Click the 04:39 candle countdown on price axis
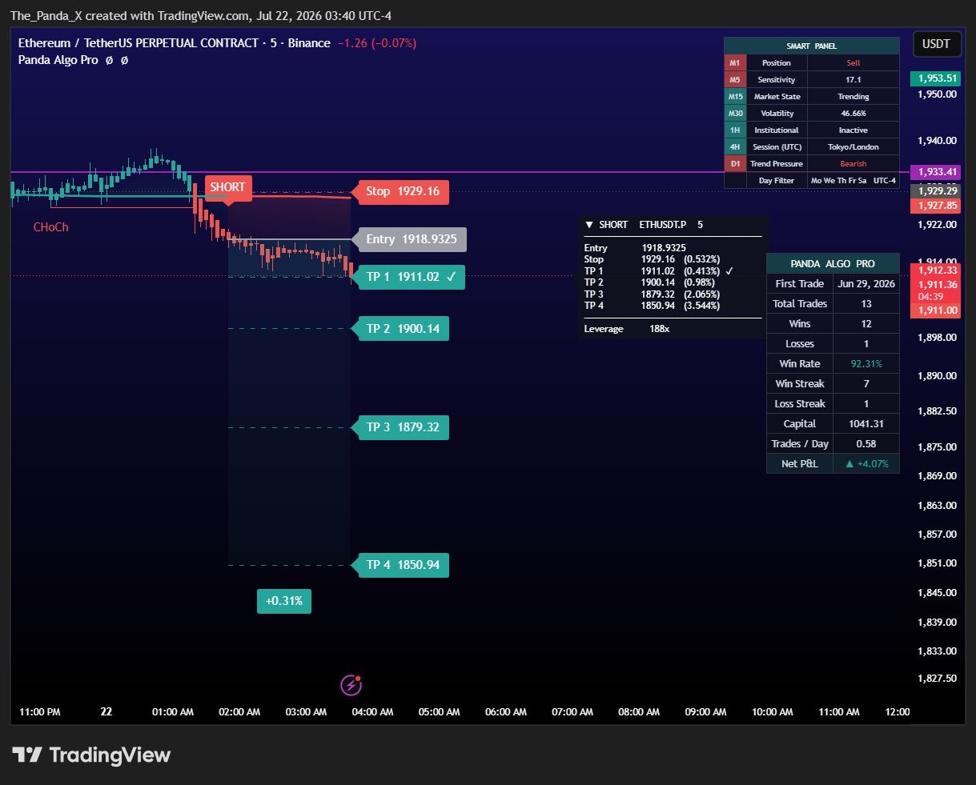Screen dimensions: 976x785 [930, 297]
